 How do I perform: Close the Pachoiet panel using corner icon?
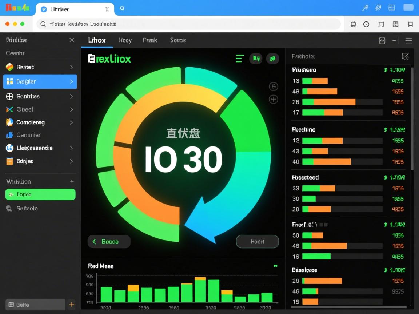pos(405,56)
